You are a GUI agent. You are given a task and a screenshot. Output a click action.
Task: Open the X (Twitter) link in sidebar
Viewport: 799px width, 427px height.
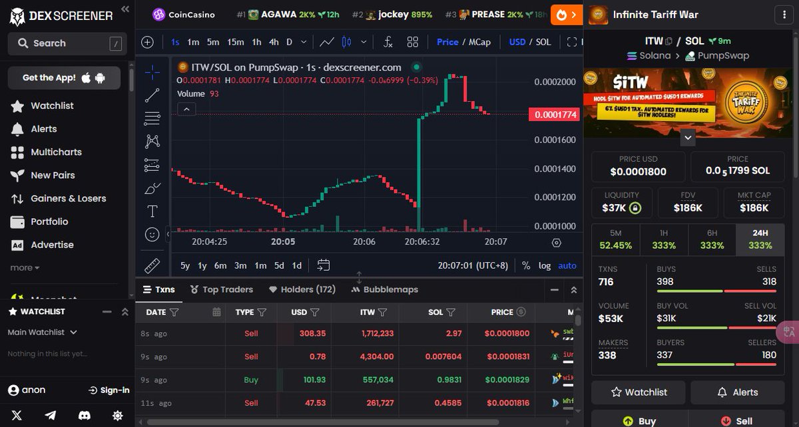[x=17, y=415]
